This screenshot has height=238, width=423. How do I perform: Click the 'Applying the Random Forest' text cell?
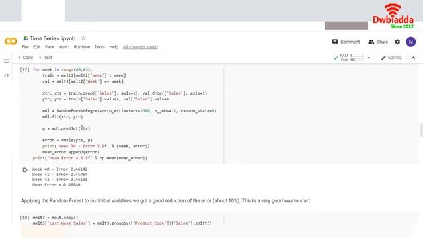pyautogui.click(x=166, y=201)
